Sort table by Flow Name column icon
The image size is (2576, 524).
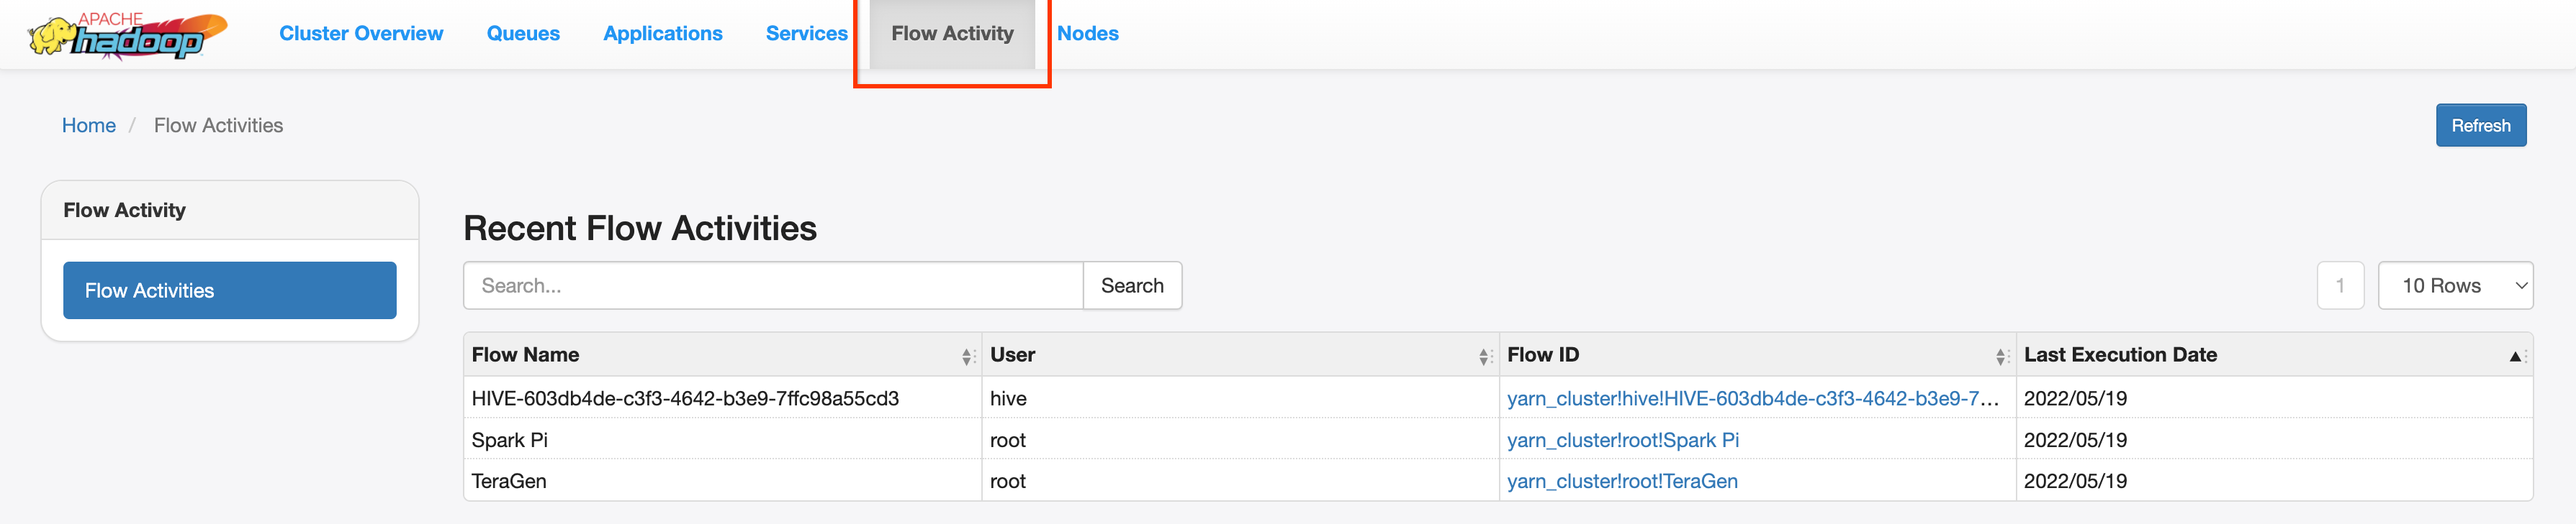pyautogui.click(x=967, y=357)
